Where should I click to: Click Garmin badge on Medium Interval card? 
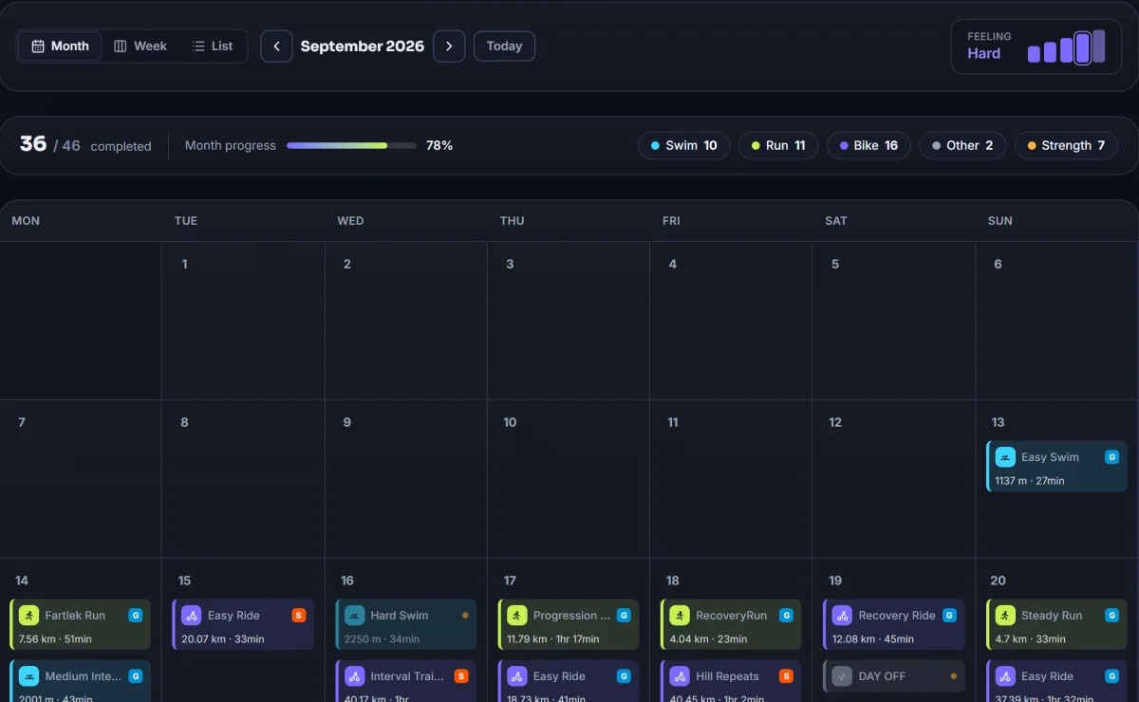click(x=136, y=676)
